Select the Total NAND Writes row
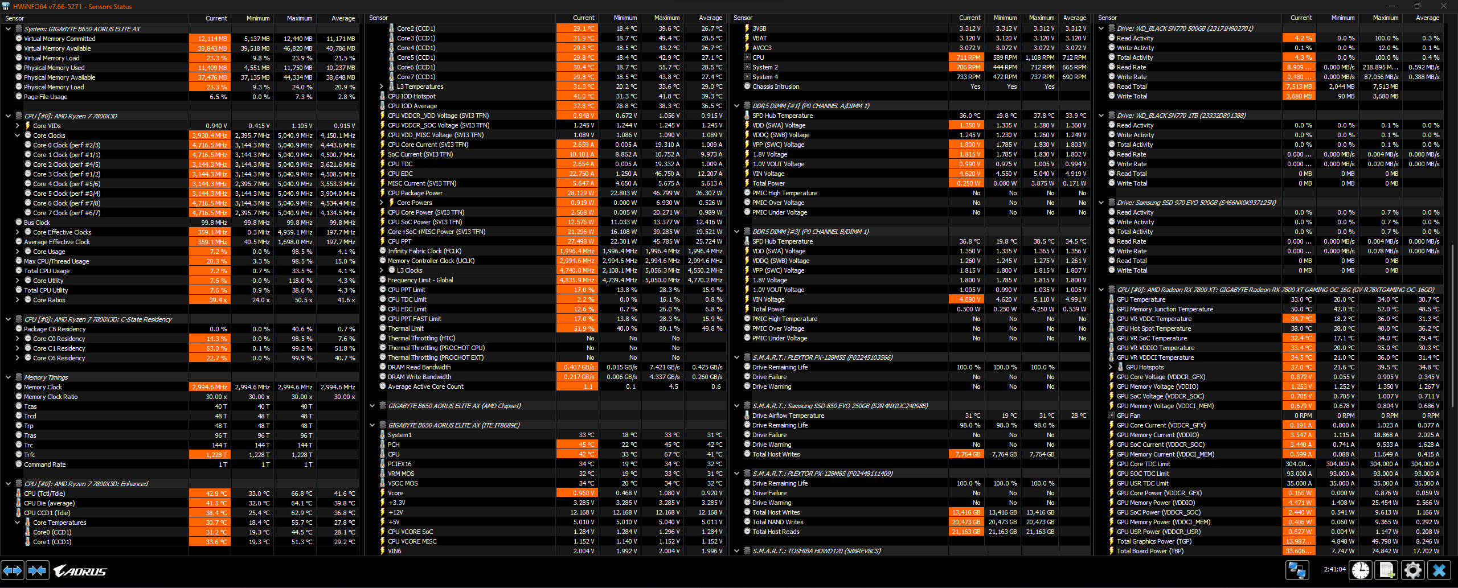Image resolution: width=1458 pixels, height=588 pixels. pyautogui.click(x=910, y=522)
